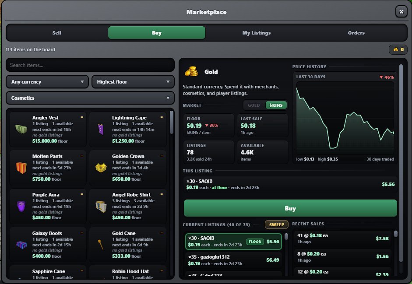
Task: Click the LISTINGS 78 stat box
Action: click(209, 152)
